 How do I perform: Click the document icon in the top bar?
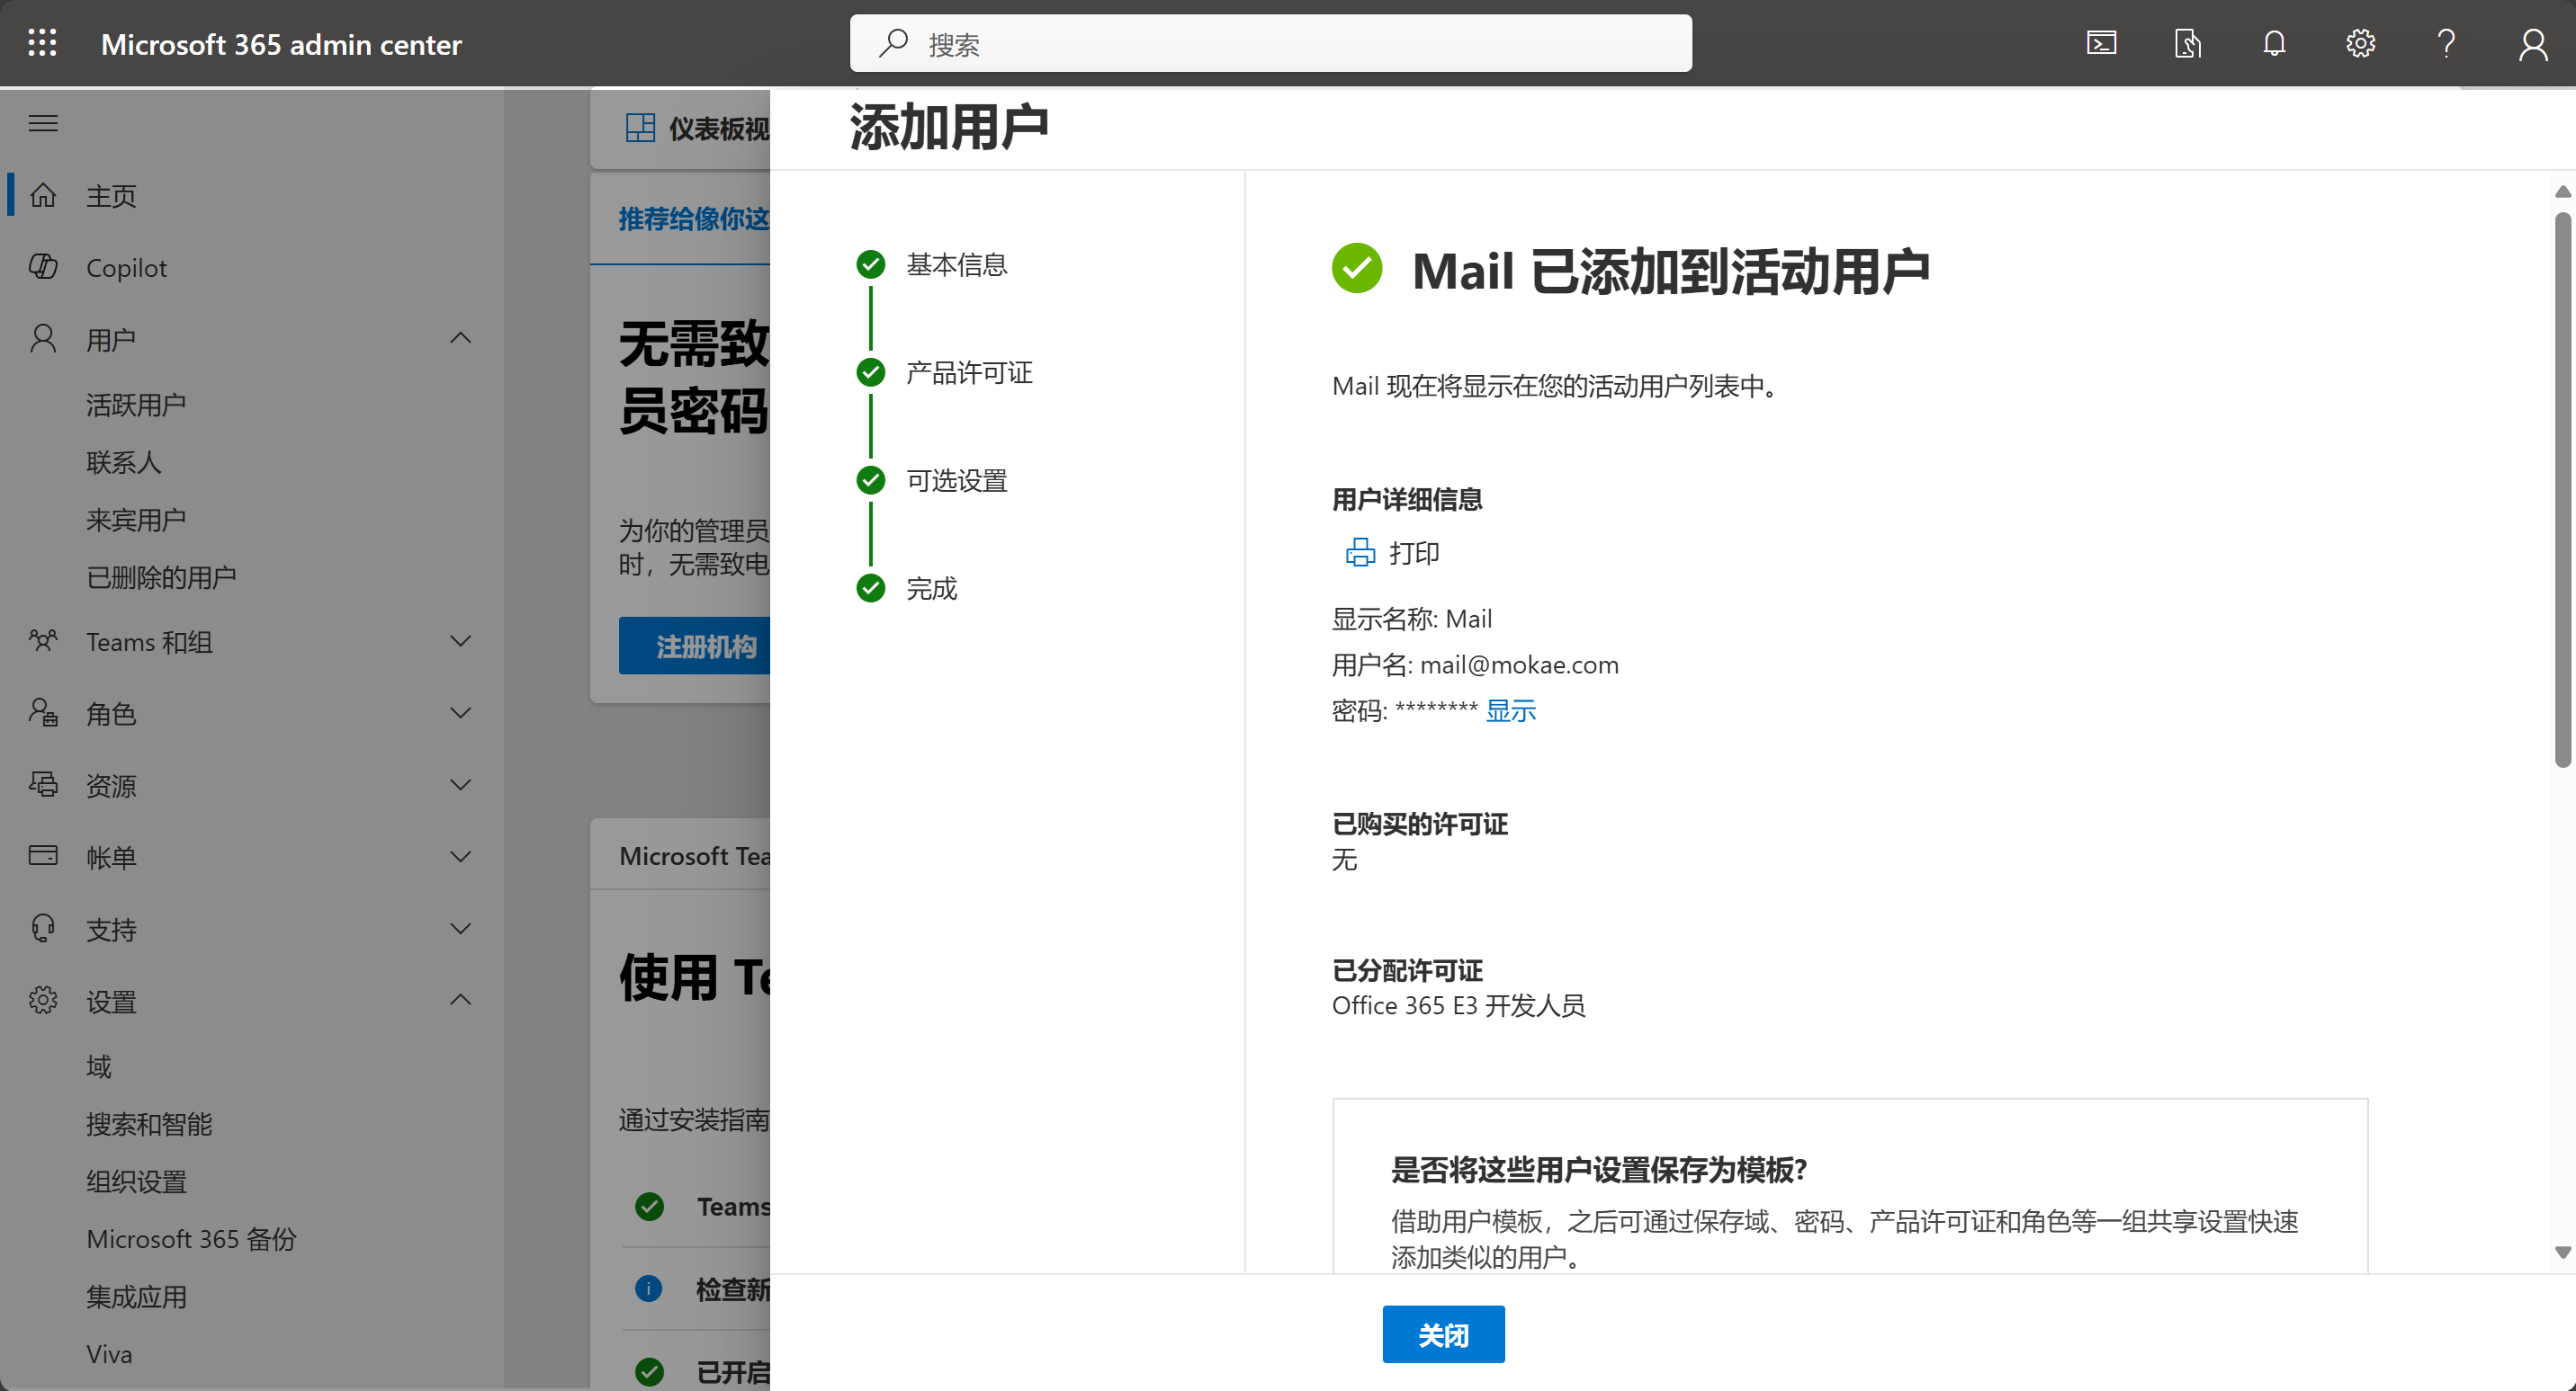pos(2187,43)
